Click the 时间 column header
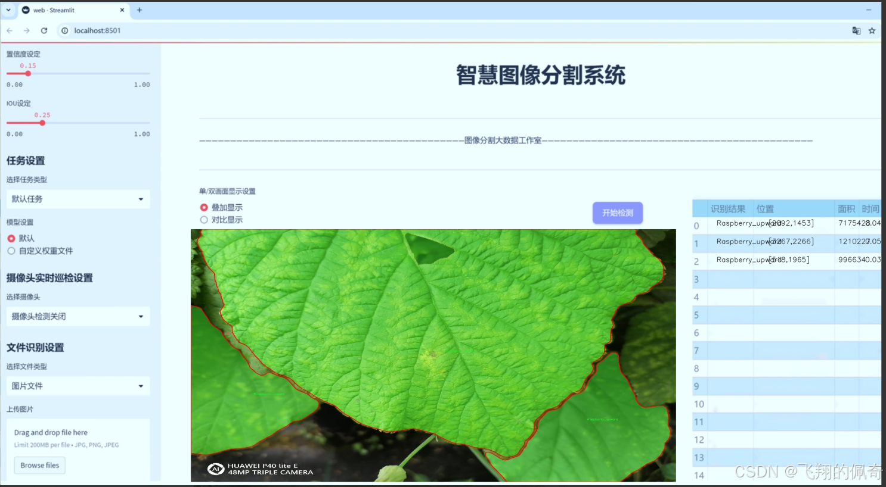The width and height of the screenshot is (886, 487). coord(870,209)
